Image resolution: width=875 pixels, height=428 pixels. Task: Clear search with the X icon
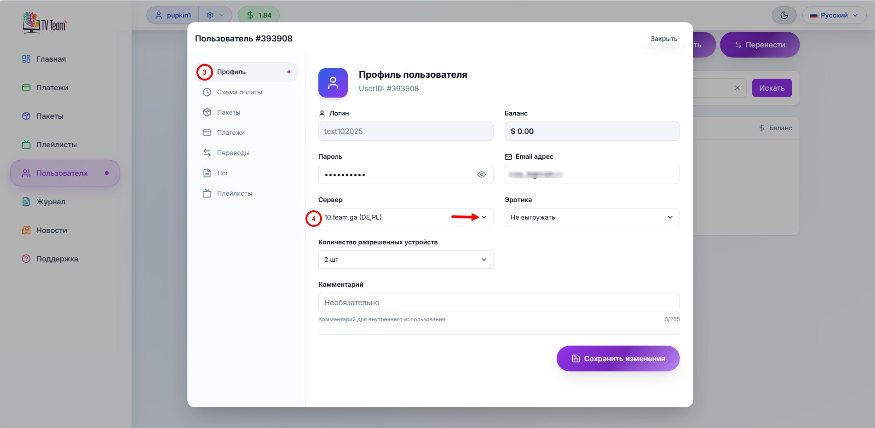(737, 88)
